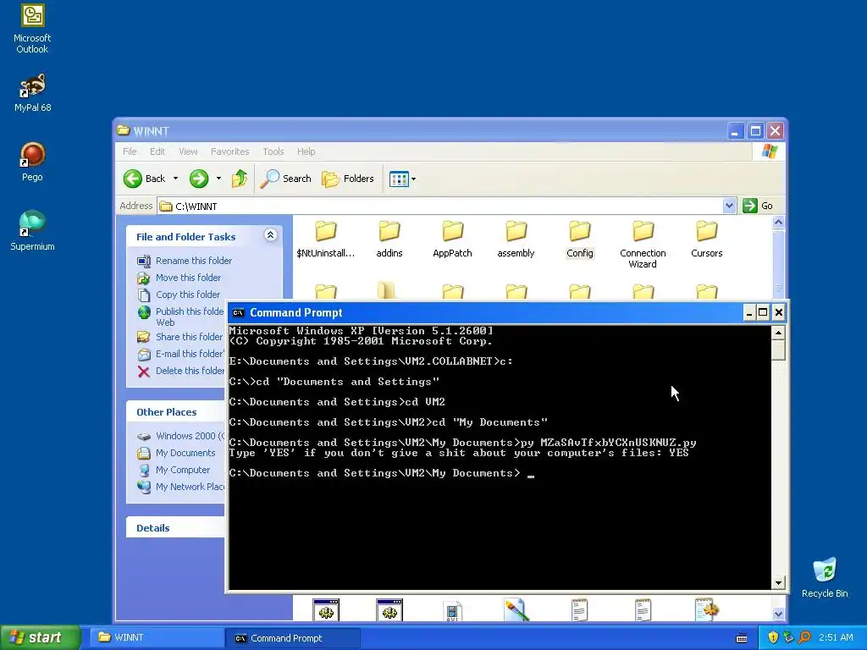Viewport: 867px width, 650px height.
Task: Click Rename this folder
Action: 184,261
